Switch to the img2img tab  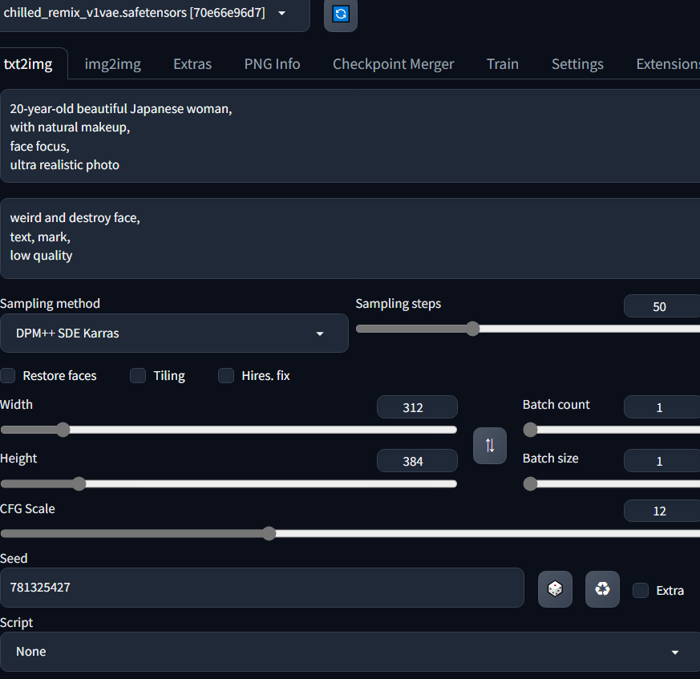[x=112, y=64]
